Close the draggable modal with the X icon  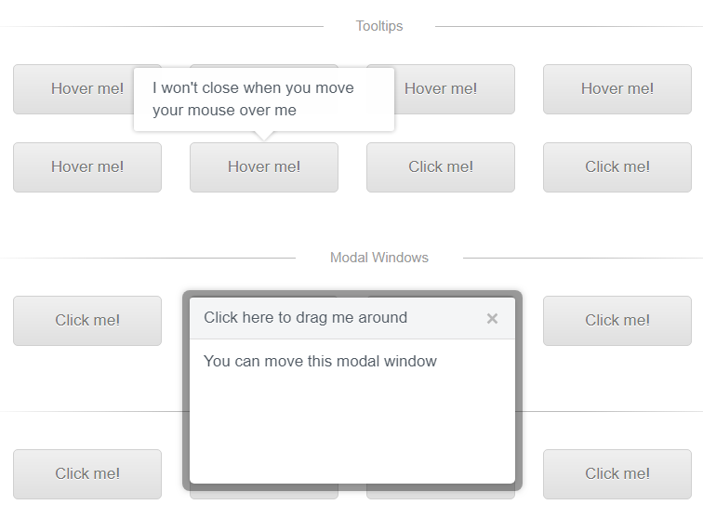coord(492,318)
